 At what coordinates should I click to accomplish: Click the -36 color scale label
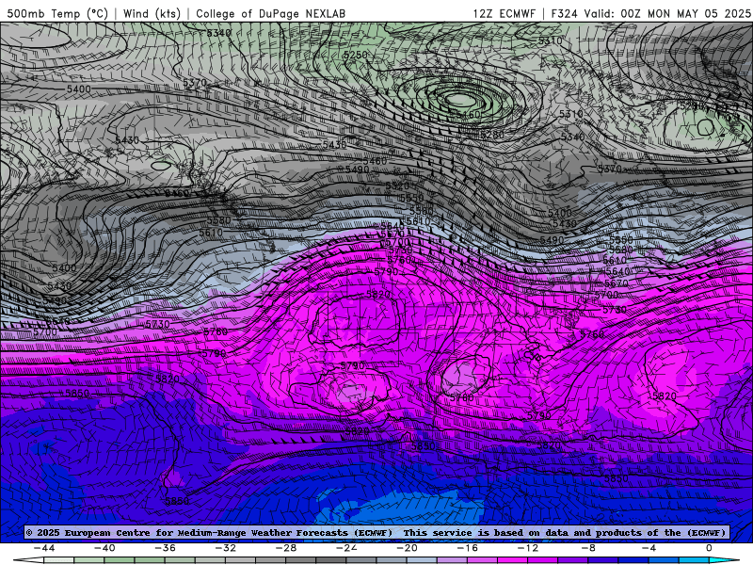165,548
